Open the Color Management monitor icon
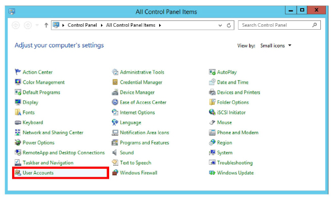Image resolution: width=333 pixels, height=200 pixels. click(x=18, y=82)
